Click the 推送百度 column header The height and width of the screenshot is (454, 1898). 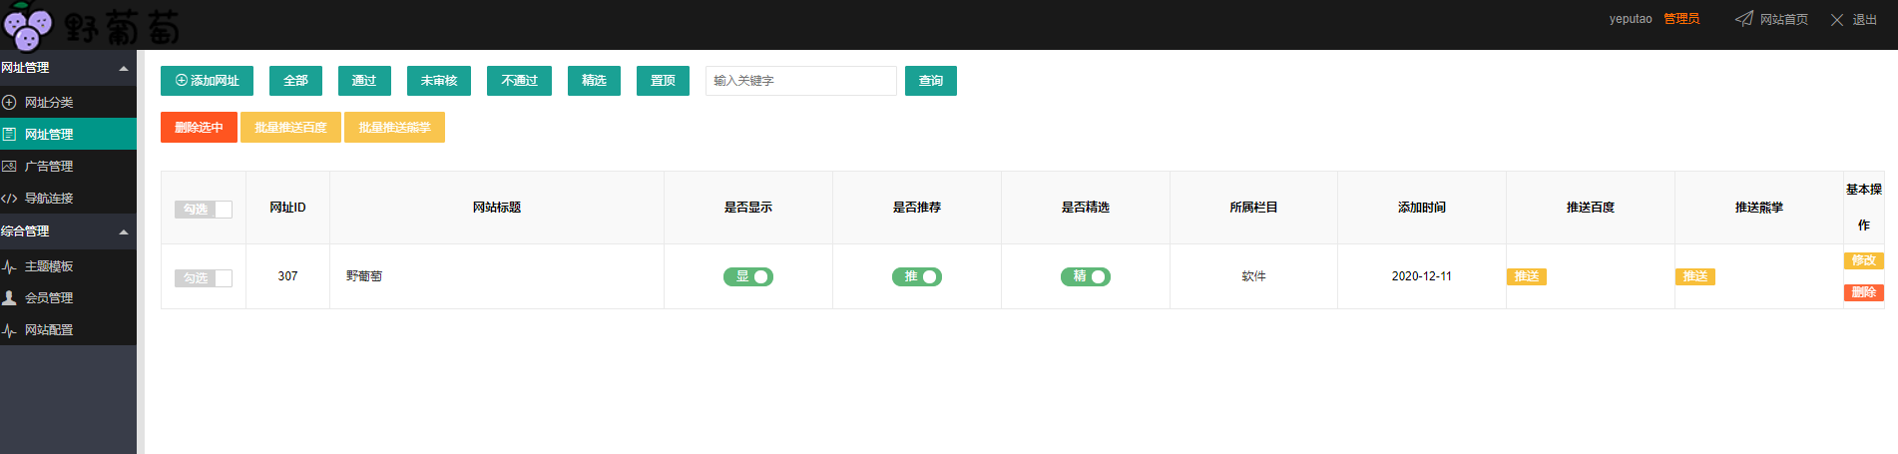click(x=1591, y=208)
